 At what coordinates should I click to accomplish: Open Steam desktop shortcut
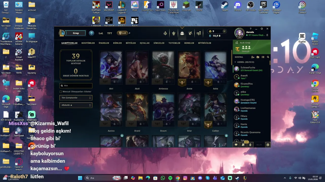225,7
